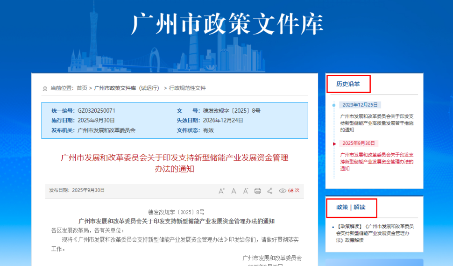Select the 2023年12月25日 timeline dot
Viewport: 453px width, 266px height.
(333, 105)
